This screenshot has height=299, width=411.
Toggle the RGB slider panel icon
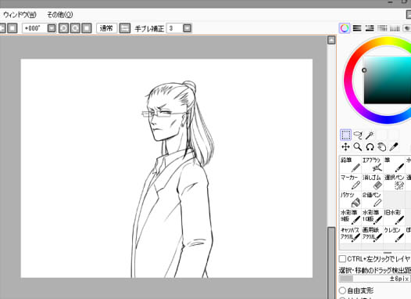[x=357, y=28]
